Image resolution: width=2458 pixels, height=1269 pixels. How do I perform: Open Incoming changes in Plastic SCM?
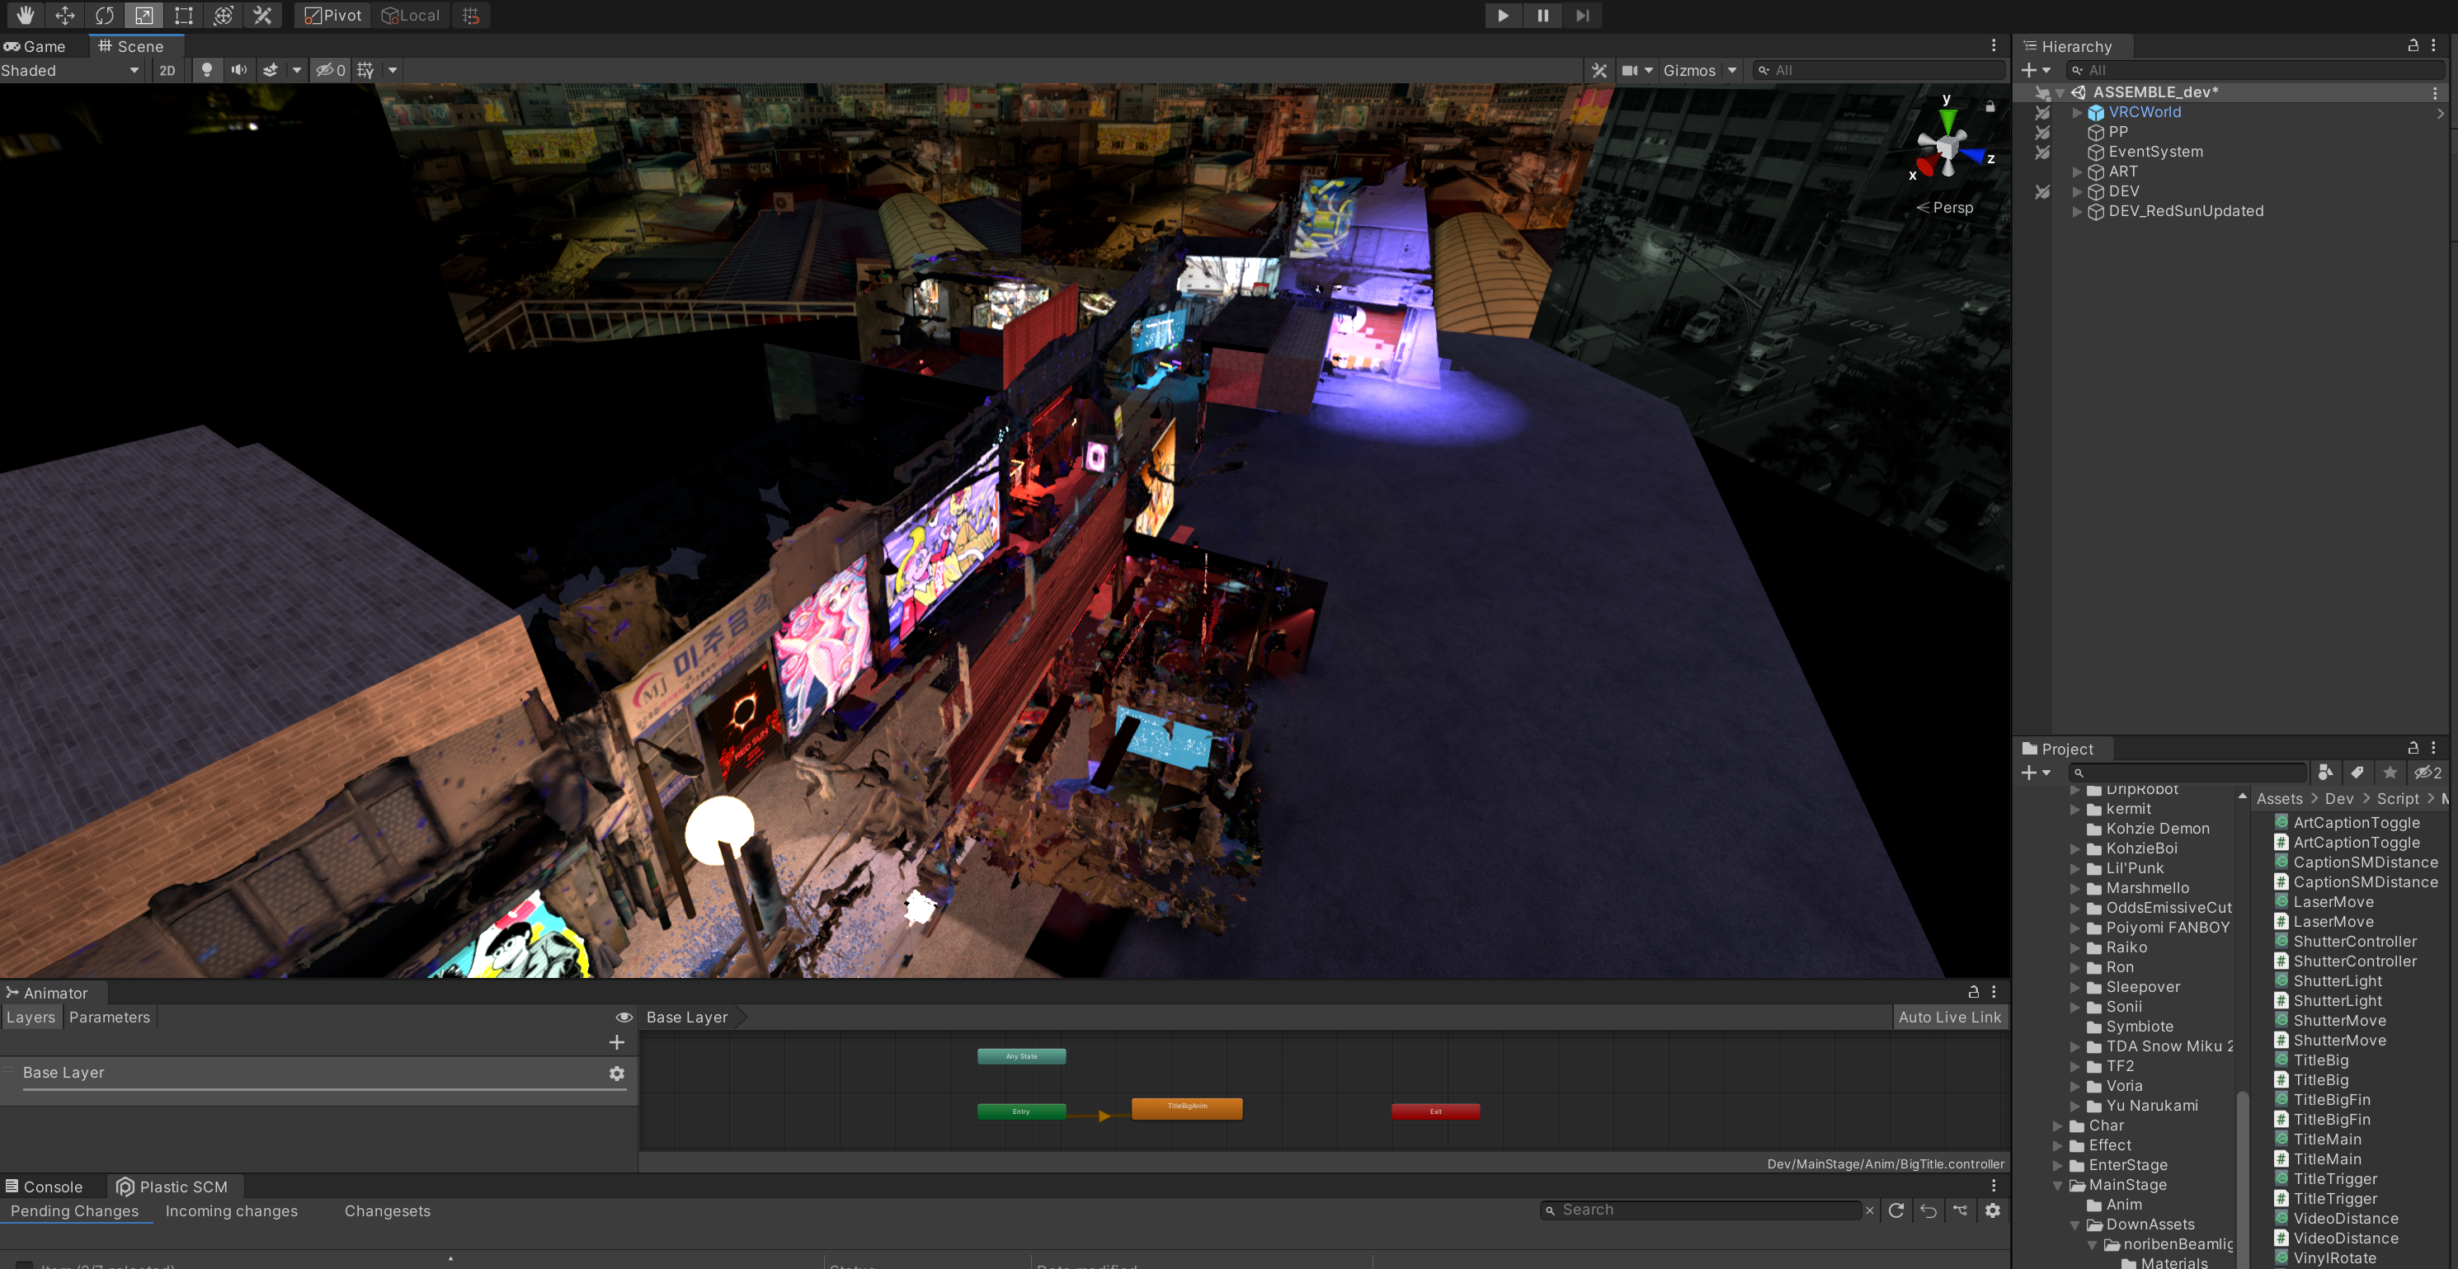231,1210
